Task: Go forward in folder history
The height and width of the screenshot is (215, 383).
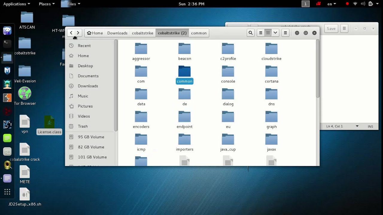Action: pos(78,33)
